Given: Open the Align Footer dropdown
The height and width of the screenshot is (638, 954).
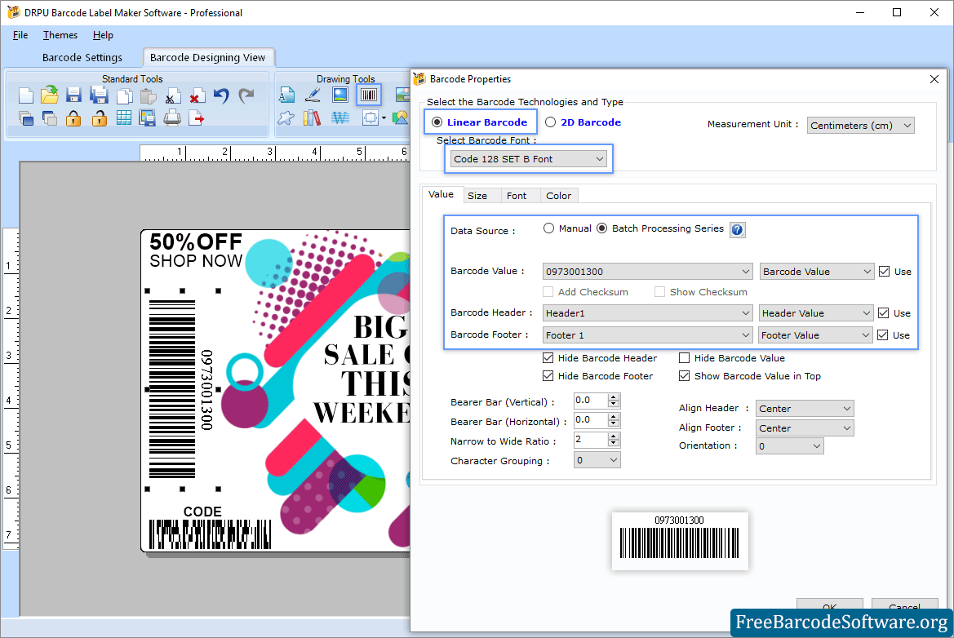Looking at the screenshot, I should click(805, 428).
